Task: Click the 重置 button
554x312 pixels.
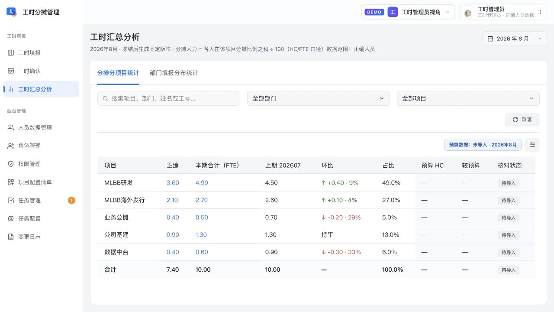Action: (x=522, y=120)
